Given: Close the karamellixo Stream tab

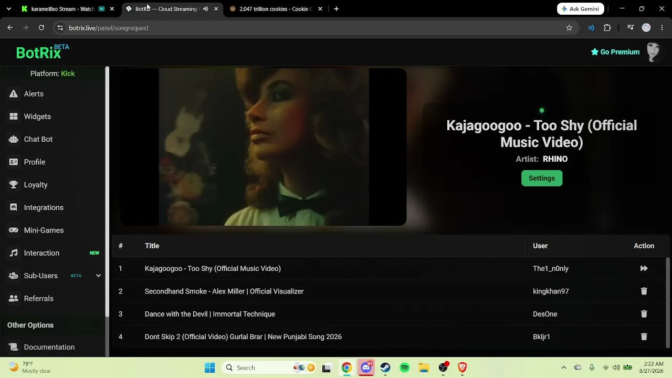Looking at the screenshot, I should 112,9.
